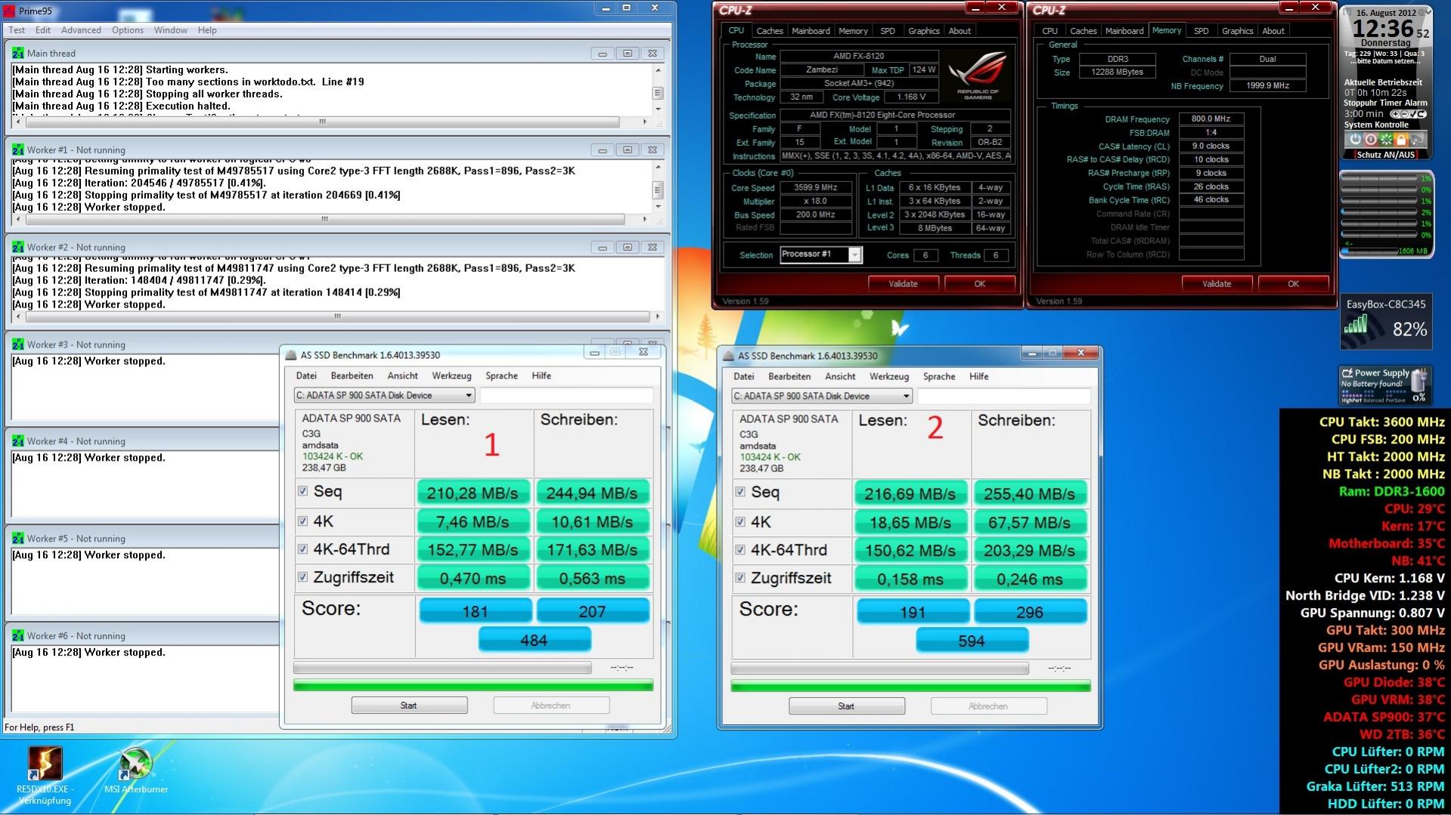Switch to SPD tab in the right CPU-Z window
The width and height of the screenshot is (1451, 815).
pyautogui.click(x=1201, y=31)
